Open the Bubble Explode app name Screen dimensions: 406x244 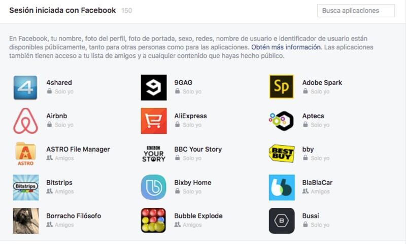(198, 216)
